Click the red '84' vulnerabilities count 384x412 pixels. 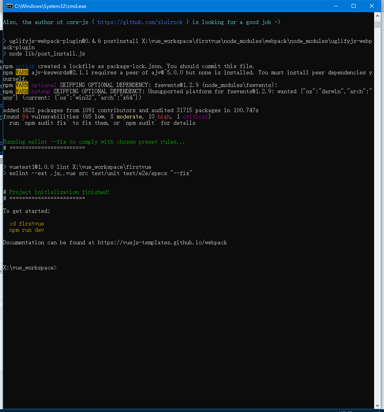pos(25,116)
